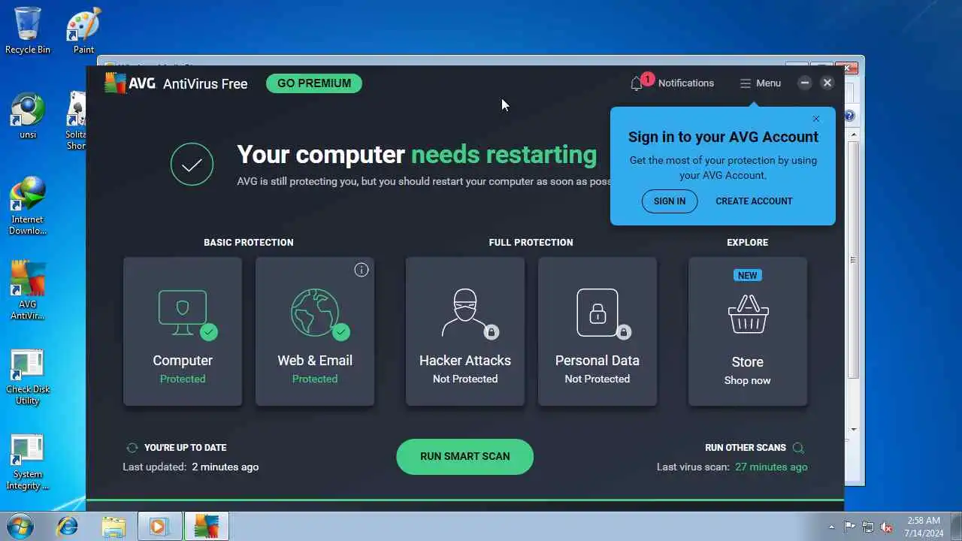This screenshot has width=962, height=541.
Task: Click the 27 minutes ago scan time
Action: (771, 467)
